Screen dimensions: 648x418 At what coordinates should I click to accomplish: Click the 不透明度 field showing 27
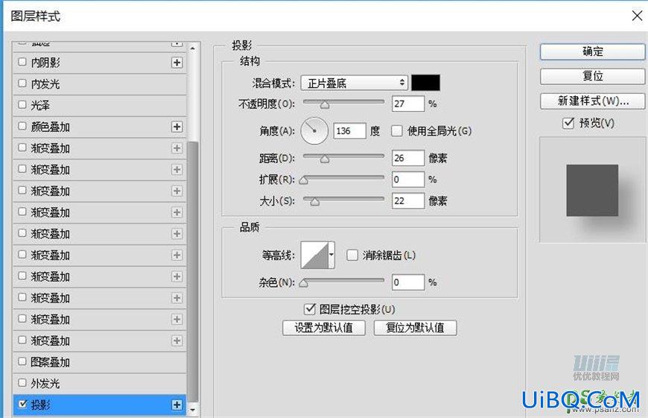click(408, 104)
